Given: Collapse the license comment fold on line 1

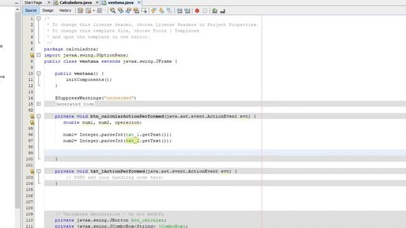Looking at the screenshot, I should tap(39, 18).
